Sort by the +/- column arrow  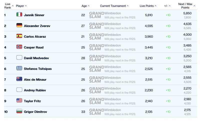coord(170,6)
